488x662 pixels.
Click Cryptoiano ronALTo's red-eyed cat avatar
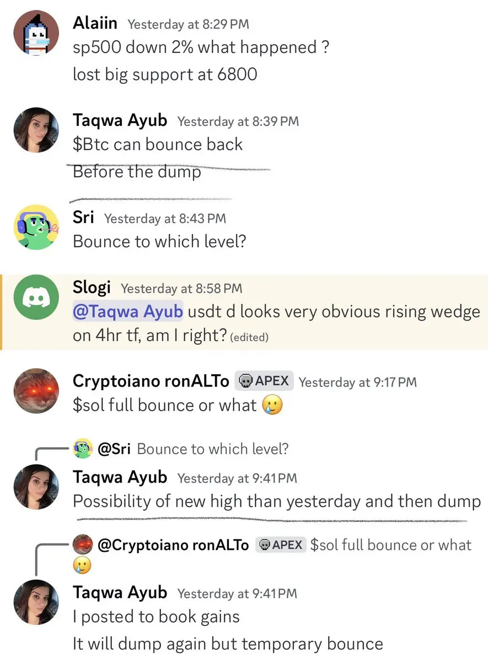(x=36, y=391)
